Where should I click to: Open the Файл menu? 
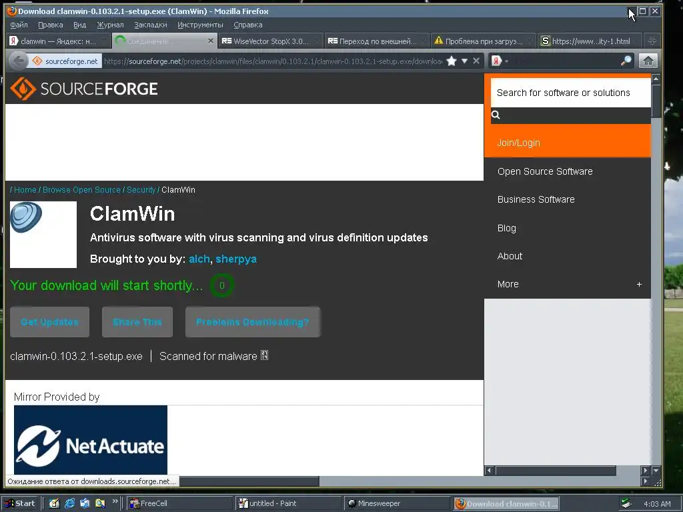pyautogui.click(x=19, y=25)
